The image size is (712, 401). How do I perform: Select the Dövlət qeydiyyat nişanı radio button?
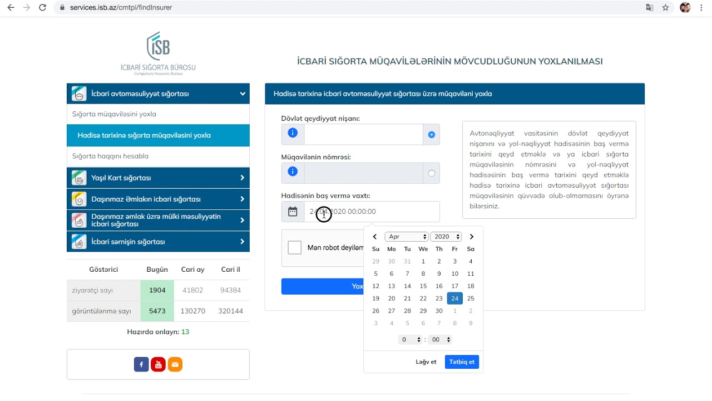click(x=432, y=135)
